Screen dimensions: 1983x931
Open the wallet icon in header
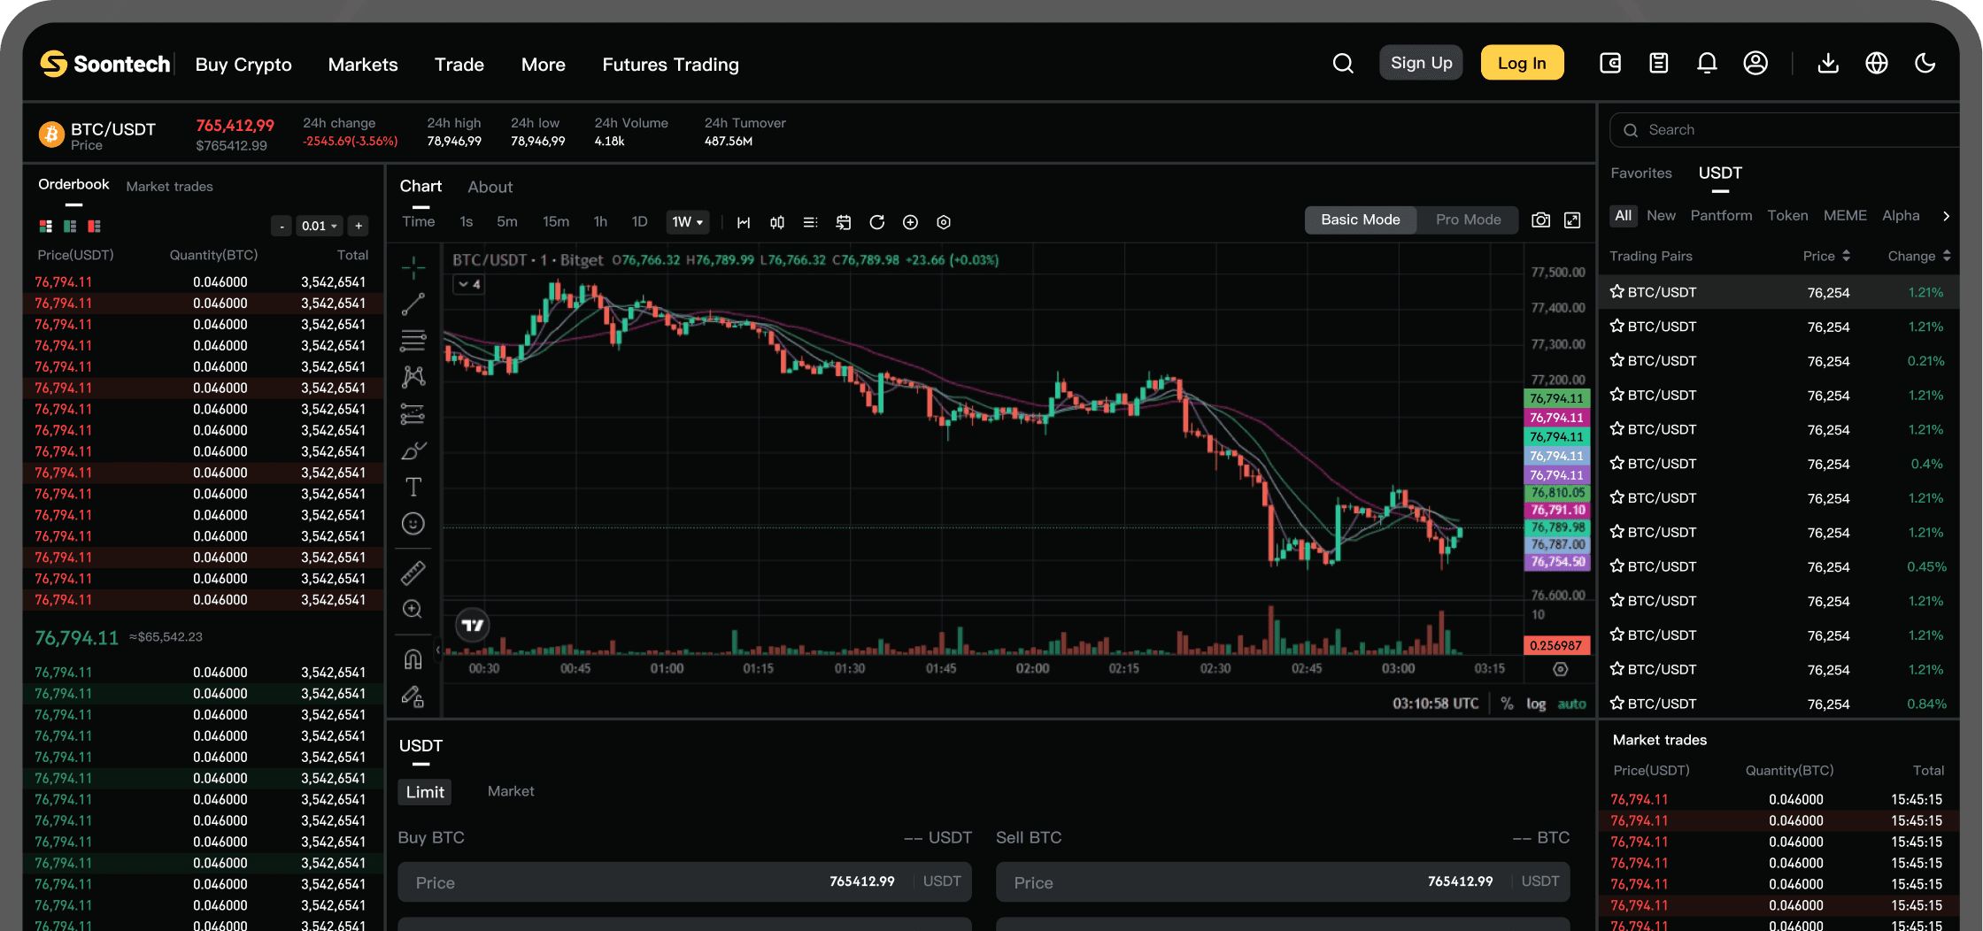(1610, 63)
